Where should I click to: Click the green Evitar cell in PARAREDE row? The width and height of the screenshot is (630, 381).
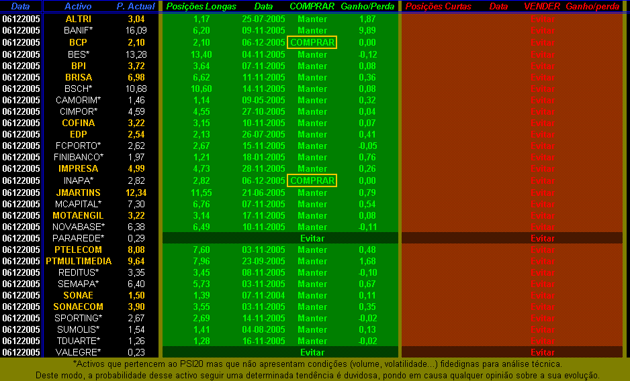[x=312, y=238]
